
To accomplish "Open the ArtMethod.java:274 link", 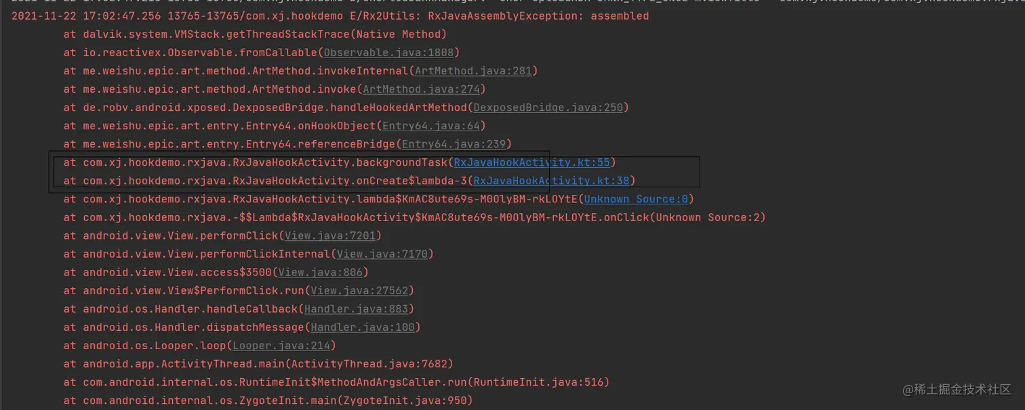I will (421, 89).
